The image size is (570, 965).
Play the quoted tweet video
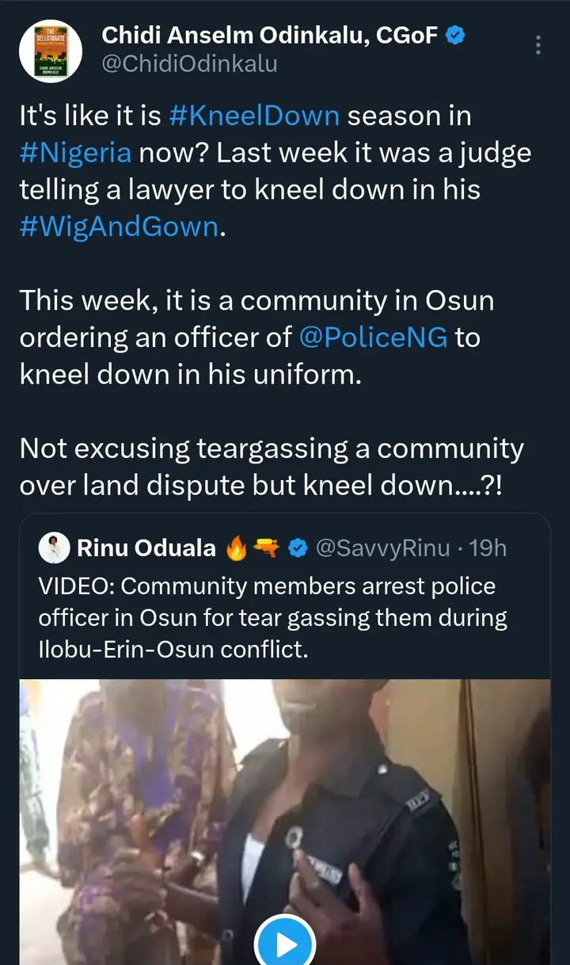[285, 944]
